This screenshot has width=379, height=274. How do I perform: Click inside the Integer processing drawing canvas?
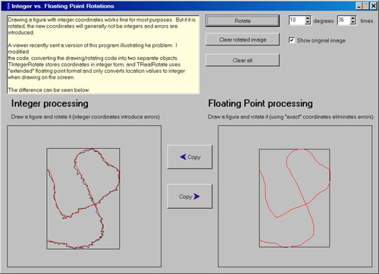pos(84,197)
